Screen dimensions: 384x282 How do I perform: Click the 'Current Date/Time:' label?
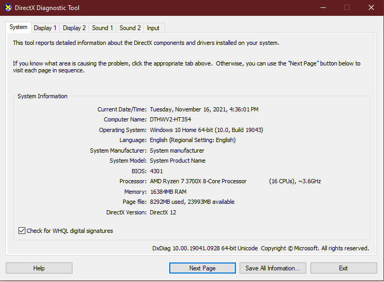click(122, 109)
